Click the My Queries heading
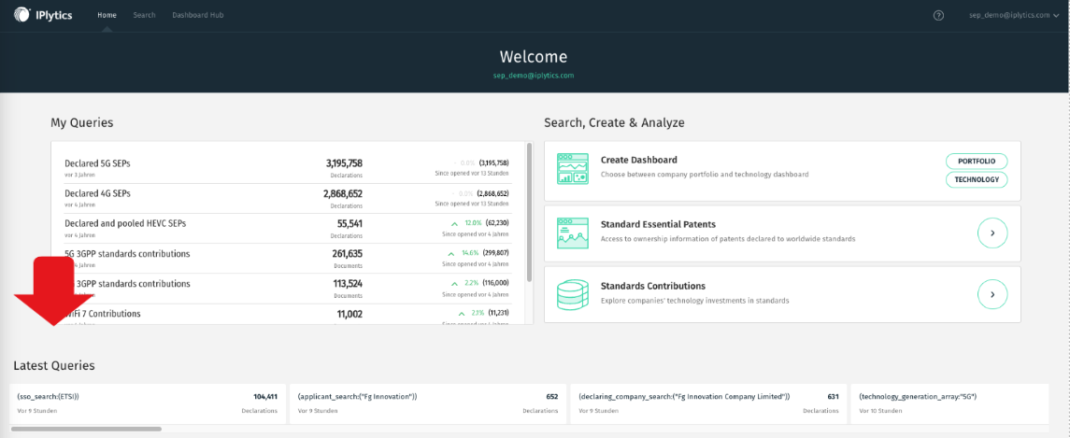 [x=82, y=122]
